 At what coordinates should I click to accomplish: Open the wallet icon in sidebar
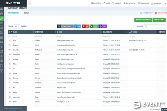click(x=2, y=51)
